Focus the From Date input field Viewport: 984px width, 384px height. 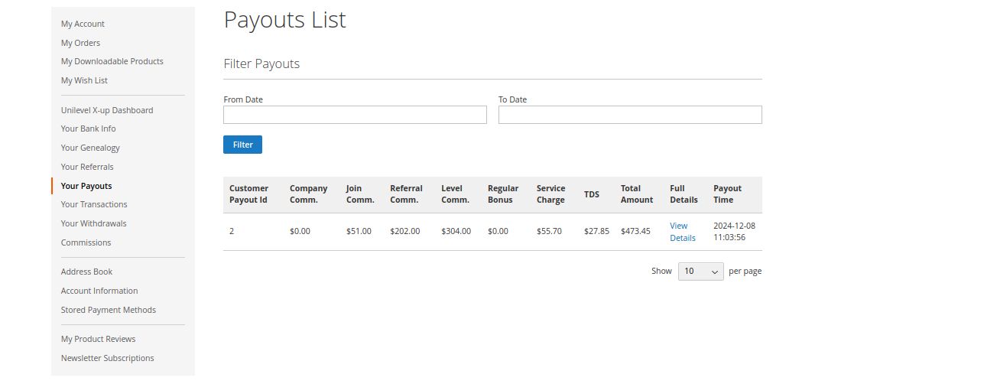point(355,115)
